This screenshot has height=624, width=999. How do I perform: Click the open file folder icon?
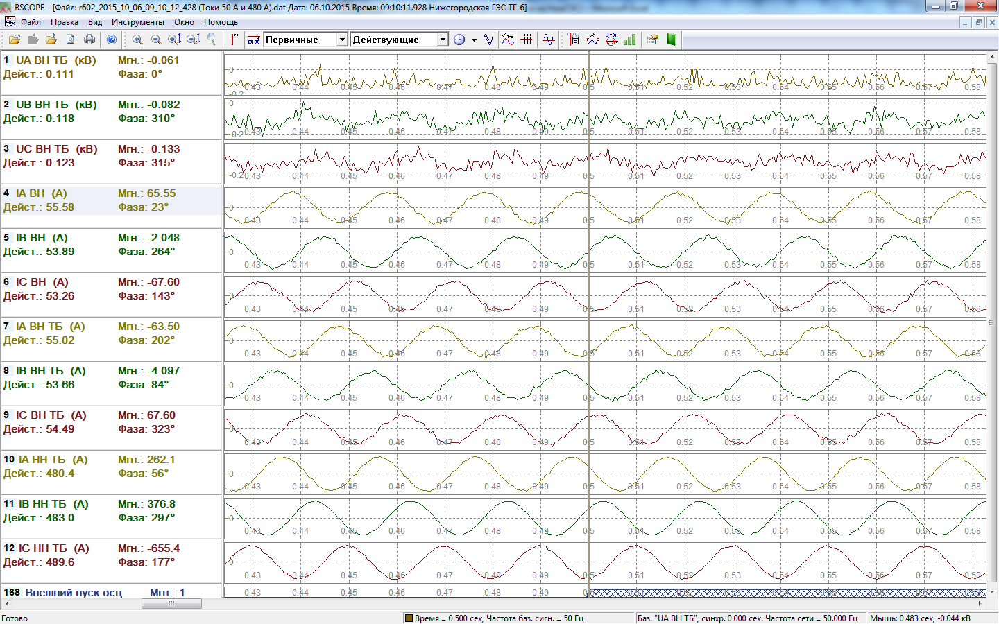14,40
